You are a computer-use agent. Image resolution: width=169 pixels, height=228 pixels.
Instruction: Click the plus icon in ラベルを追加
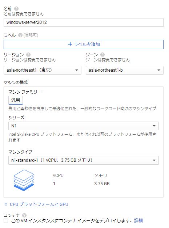tap(70, 45)
